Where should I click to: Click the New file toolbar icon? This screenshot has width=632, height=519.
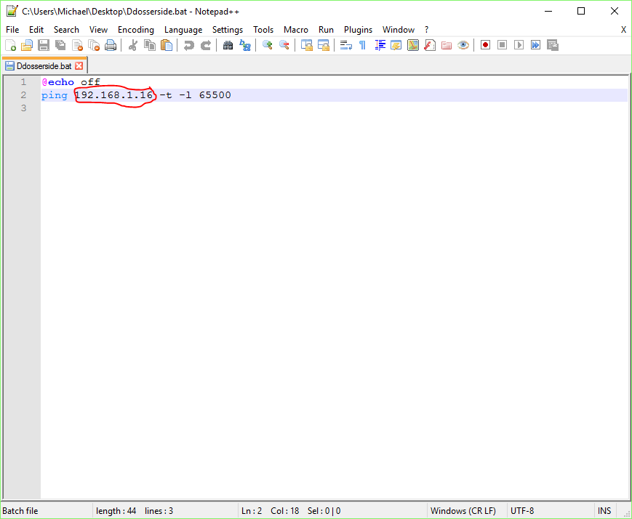coord(10,45)
